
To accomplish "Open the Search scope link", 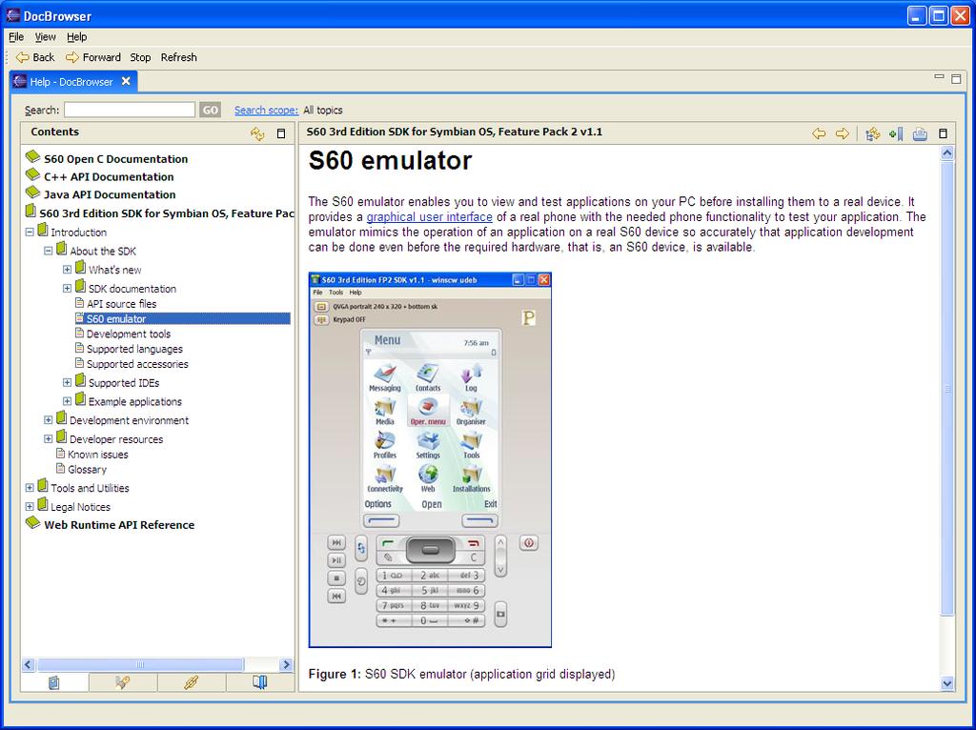I will [266, 111].
